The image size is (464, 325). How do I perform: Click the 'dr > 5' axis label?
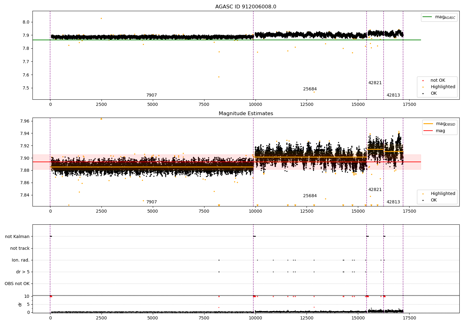tap(23, 272)
